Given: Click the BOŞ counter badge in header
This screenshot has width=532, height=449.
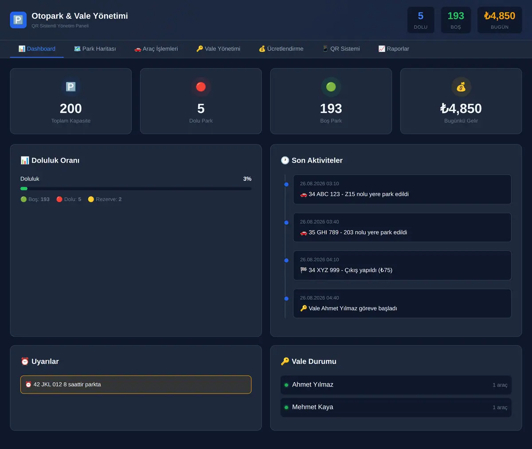Looking at the screenshot, I should (456, 20).
